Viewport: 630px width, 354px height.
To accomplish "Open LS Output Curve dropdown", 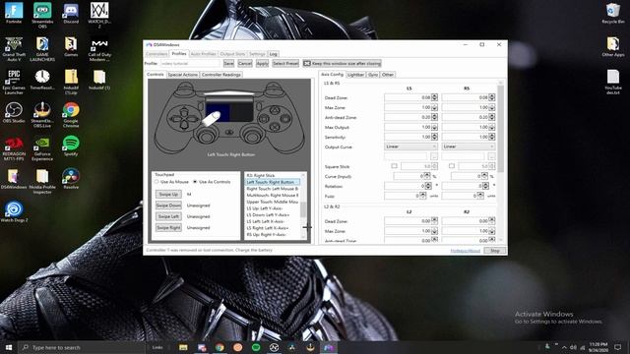I will point(410,147).
